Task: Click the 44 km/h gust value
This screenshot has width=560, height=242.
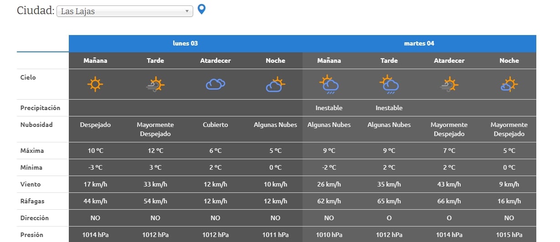Action: click(95, 201)
